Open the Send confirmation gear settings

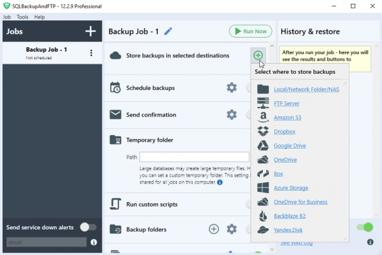[x=232, y=115]
